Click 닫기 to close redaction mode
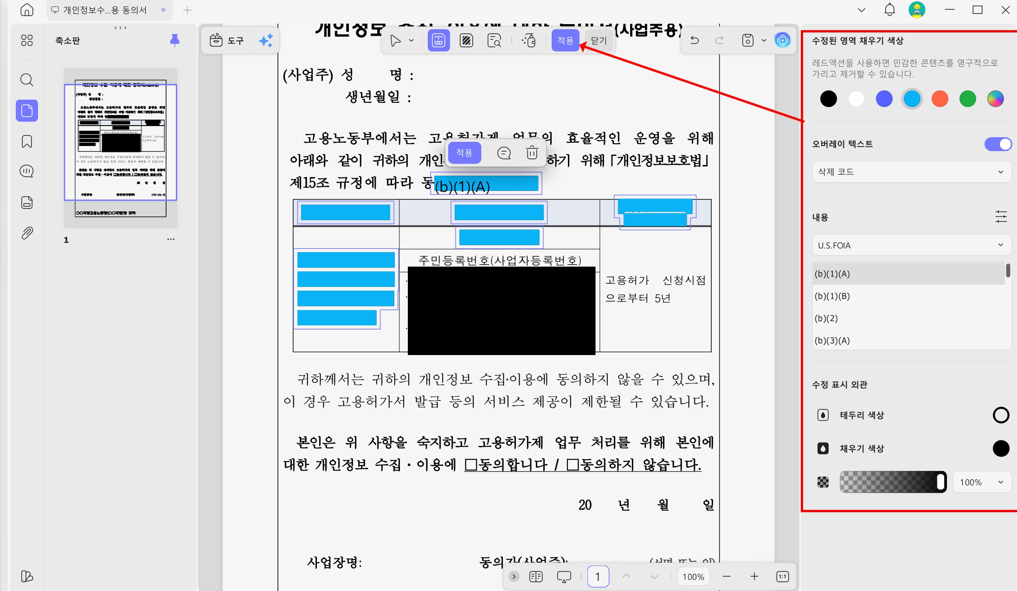The width and height of the screenshot is (1017, 591). pyautogui.click(x=599, y=41)
